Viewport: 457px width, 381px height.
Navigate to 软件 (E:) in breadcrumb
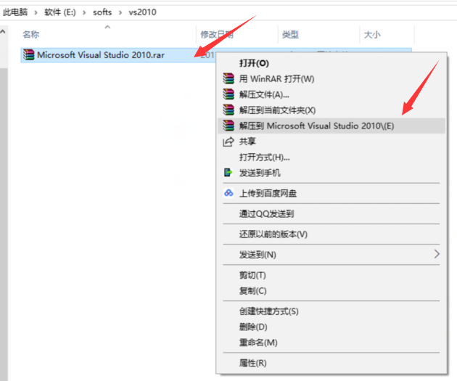60,12
